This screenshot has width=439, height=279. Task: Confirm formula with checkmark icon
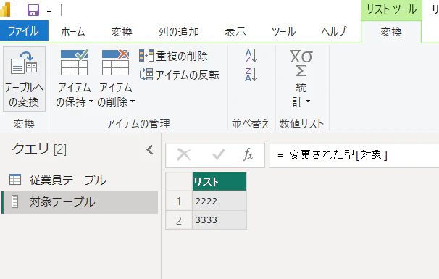pyautogui.click(x=218, y=154)
